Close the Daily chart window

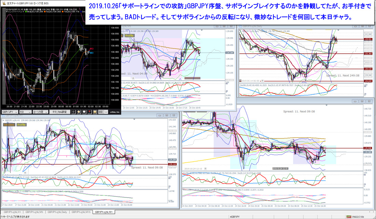tap(370, 26)
